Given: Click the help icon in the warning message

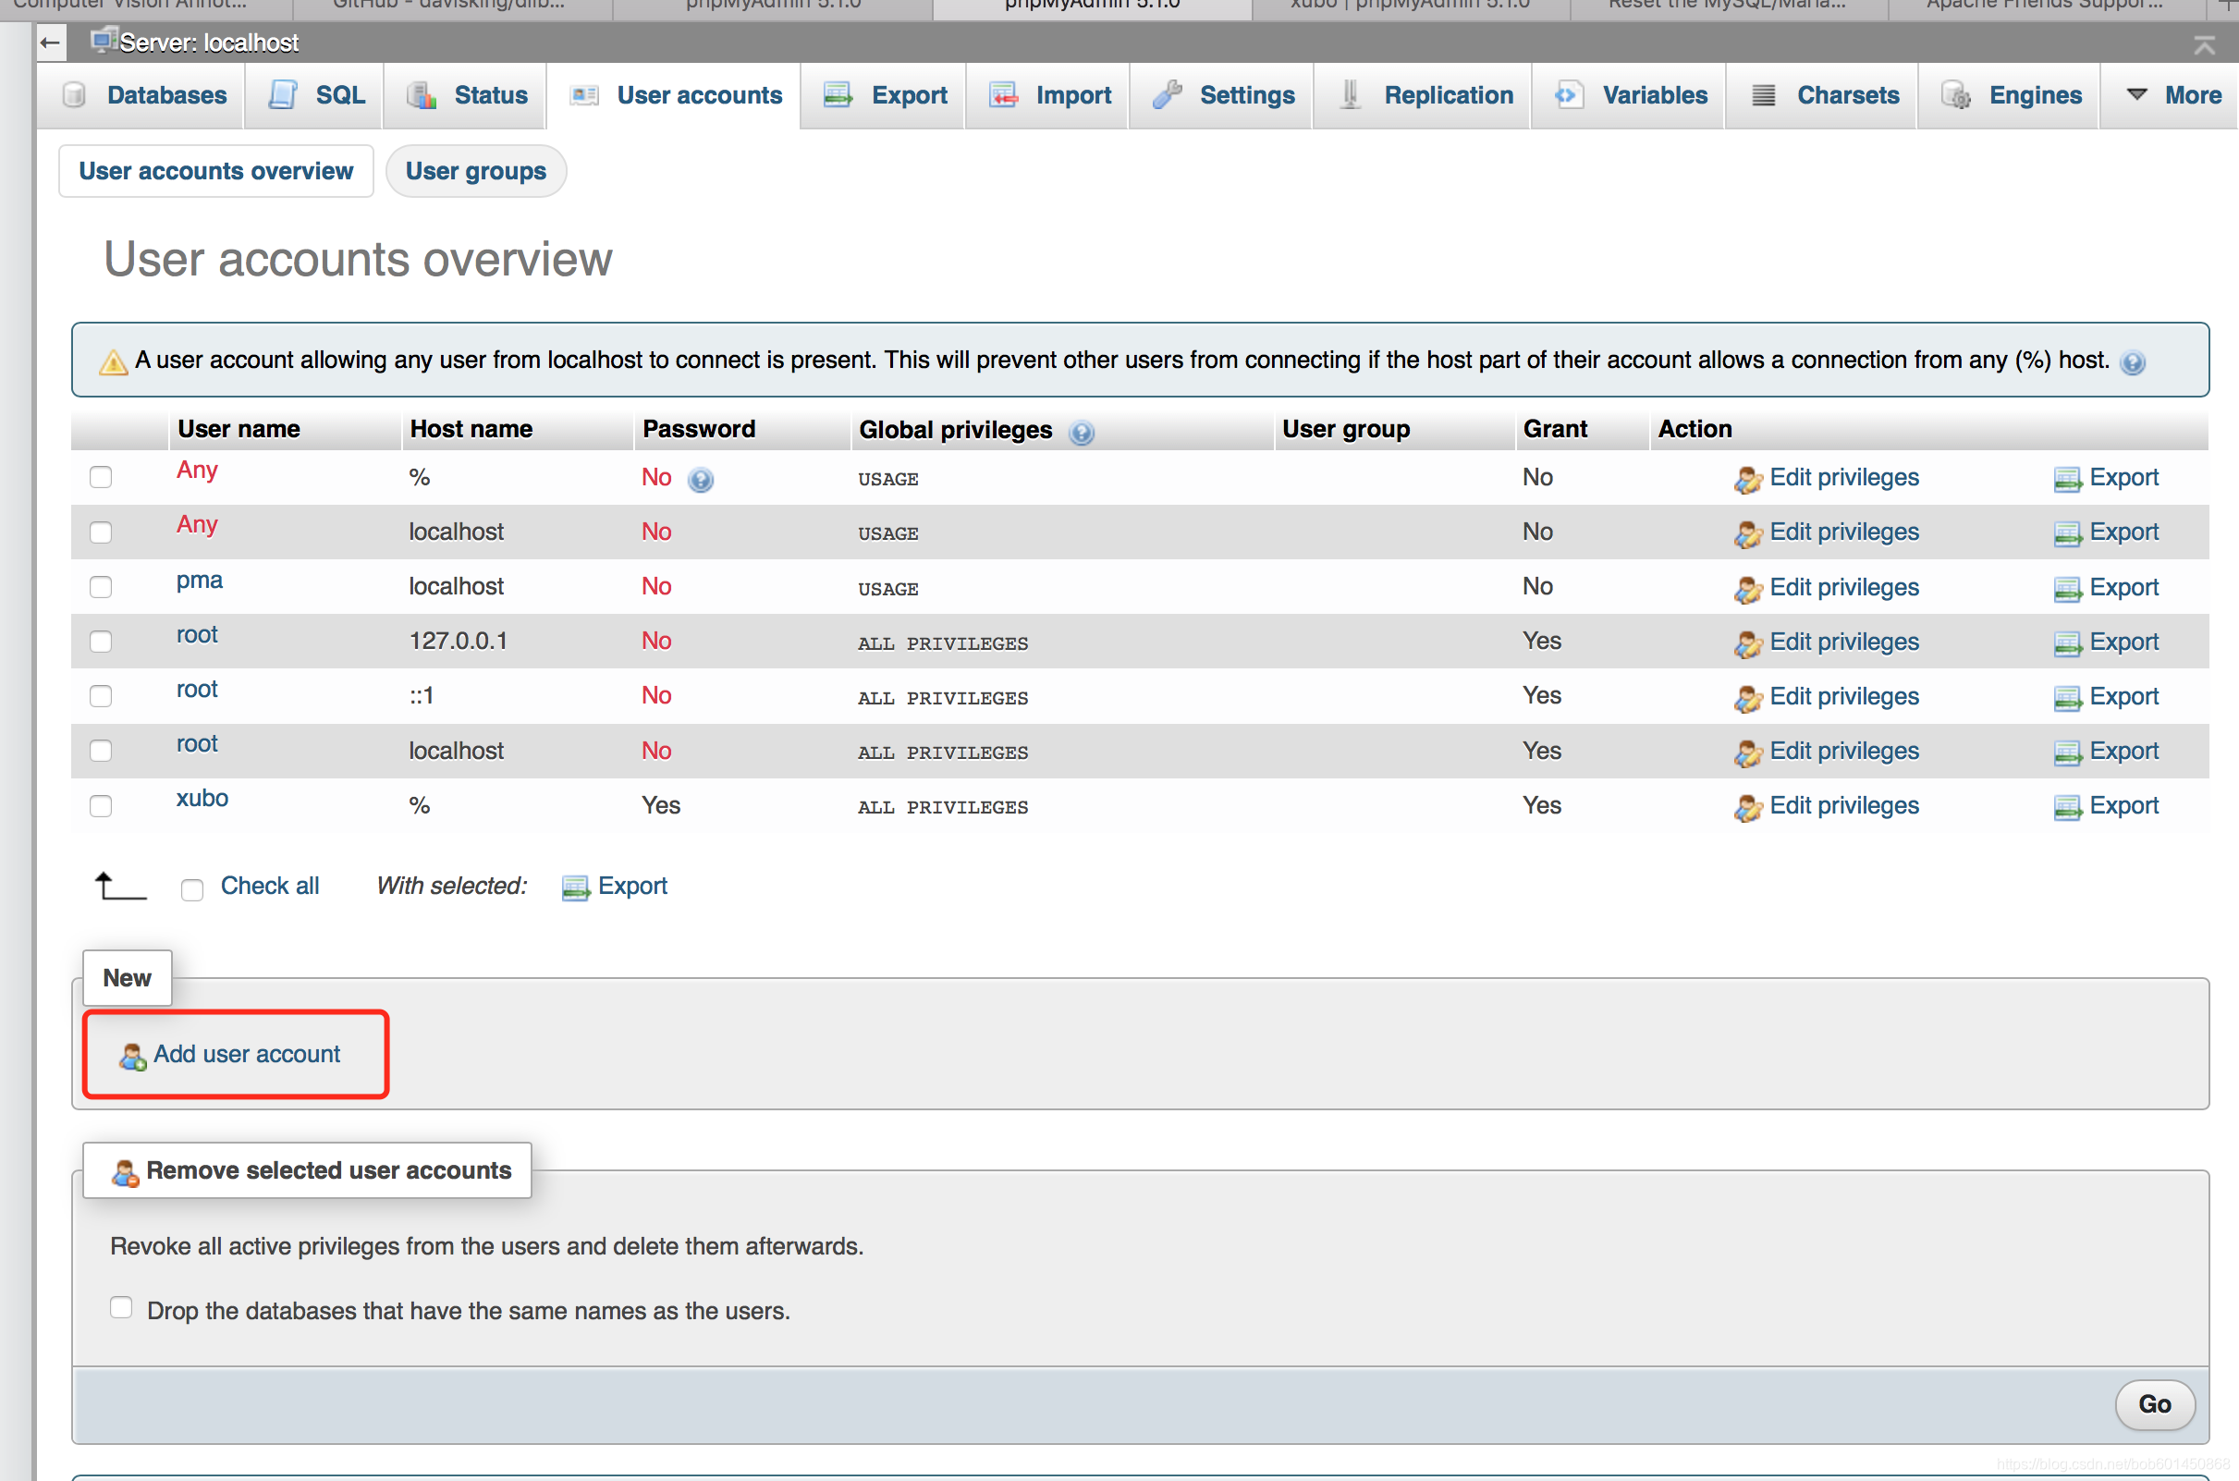Looking at the screenshot, I should 2132,362.
